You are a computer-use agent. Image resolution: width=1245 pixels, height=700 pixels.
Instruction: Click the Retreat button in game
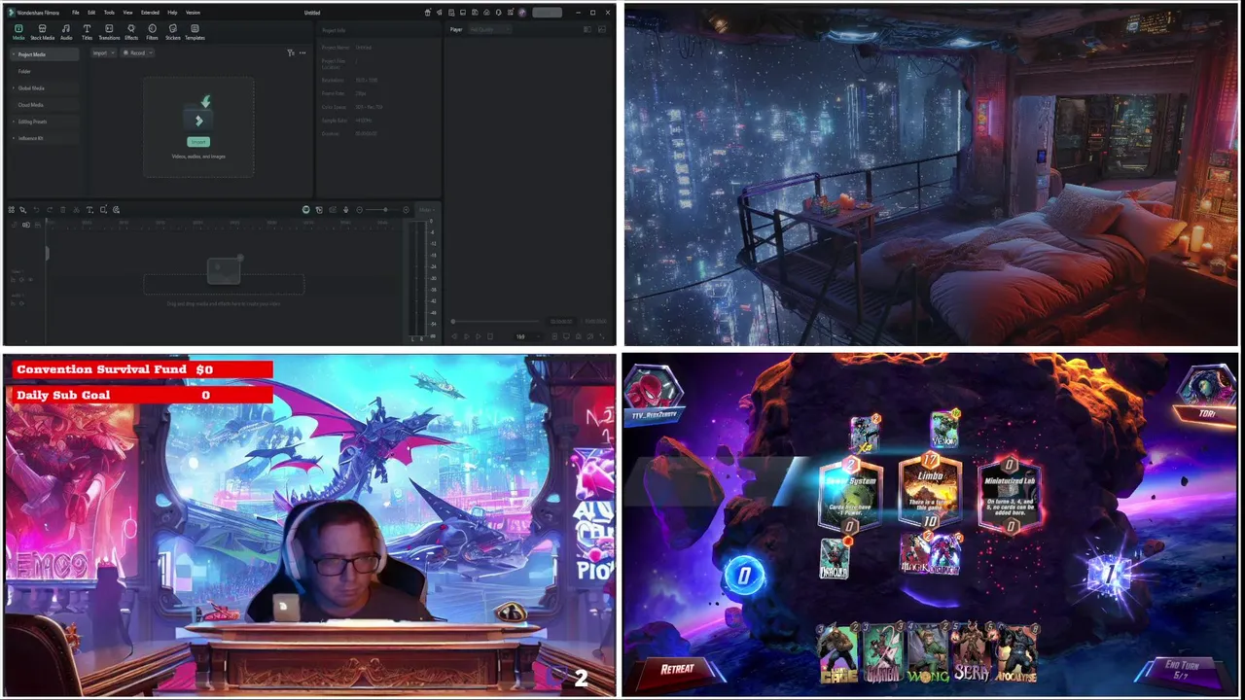[x=677, y=669]
